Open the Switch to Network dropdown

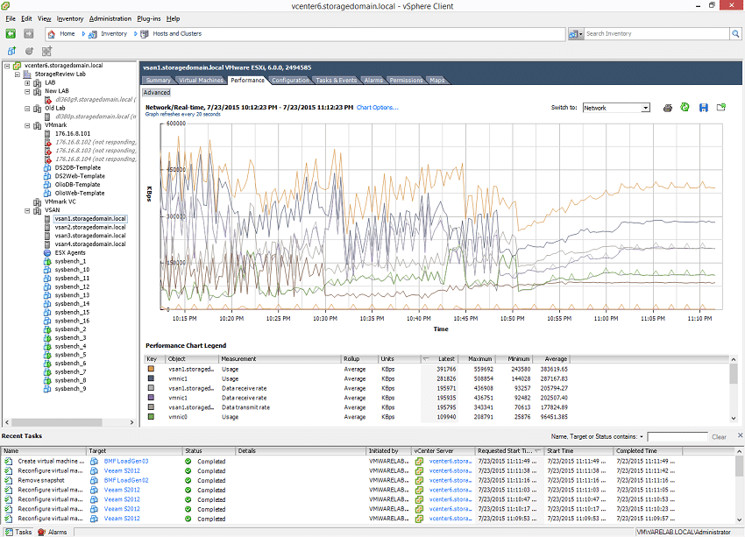tap(645, 108)
